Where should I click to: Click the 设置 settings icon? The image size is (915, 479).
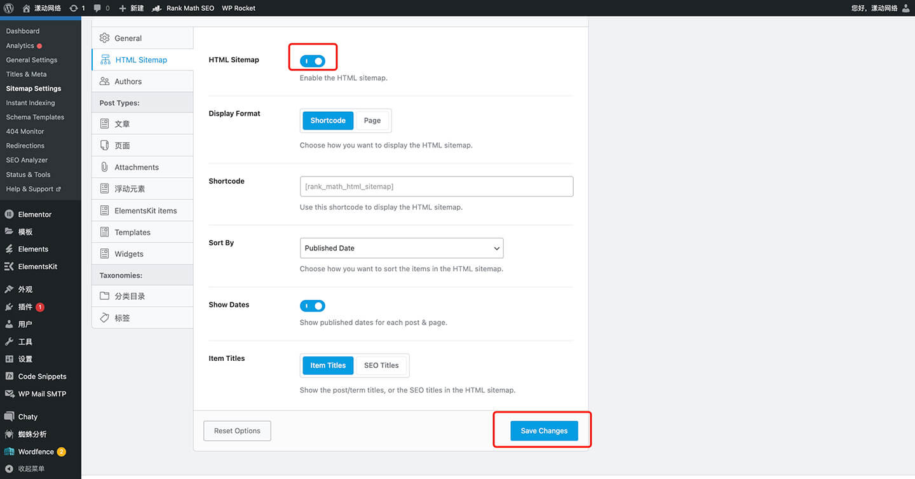[9, 359]
